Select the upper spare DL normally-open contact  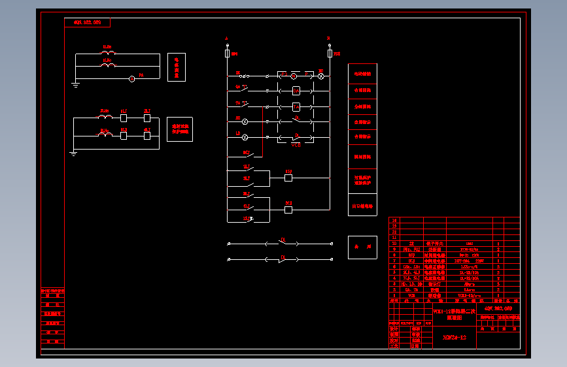[282, 243]
